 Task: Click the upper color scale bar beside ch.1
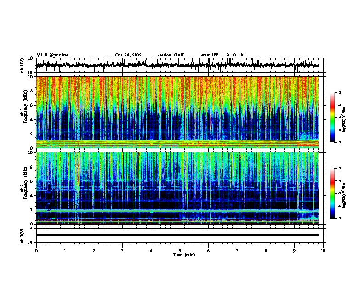pos(333,118)
